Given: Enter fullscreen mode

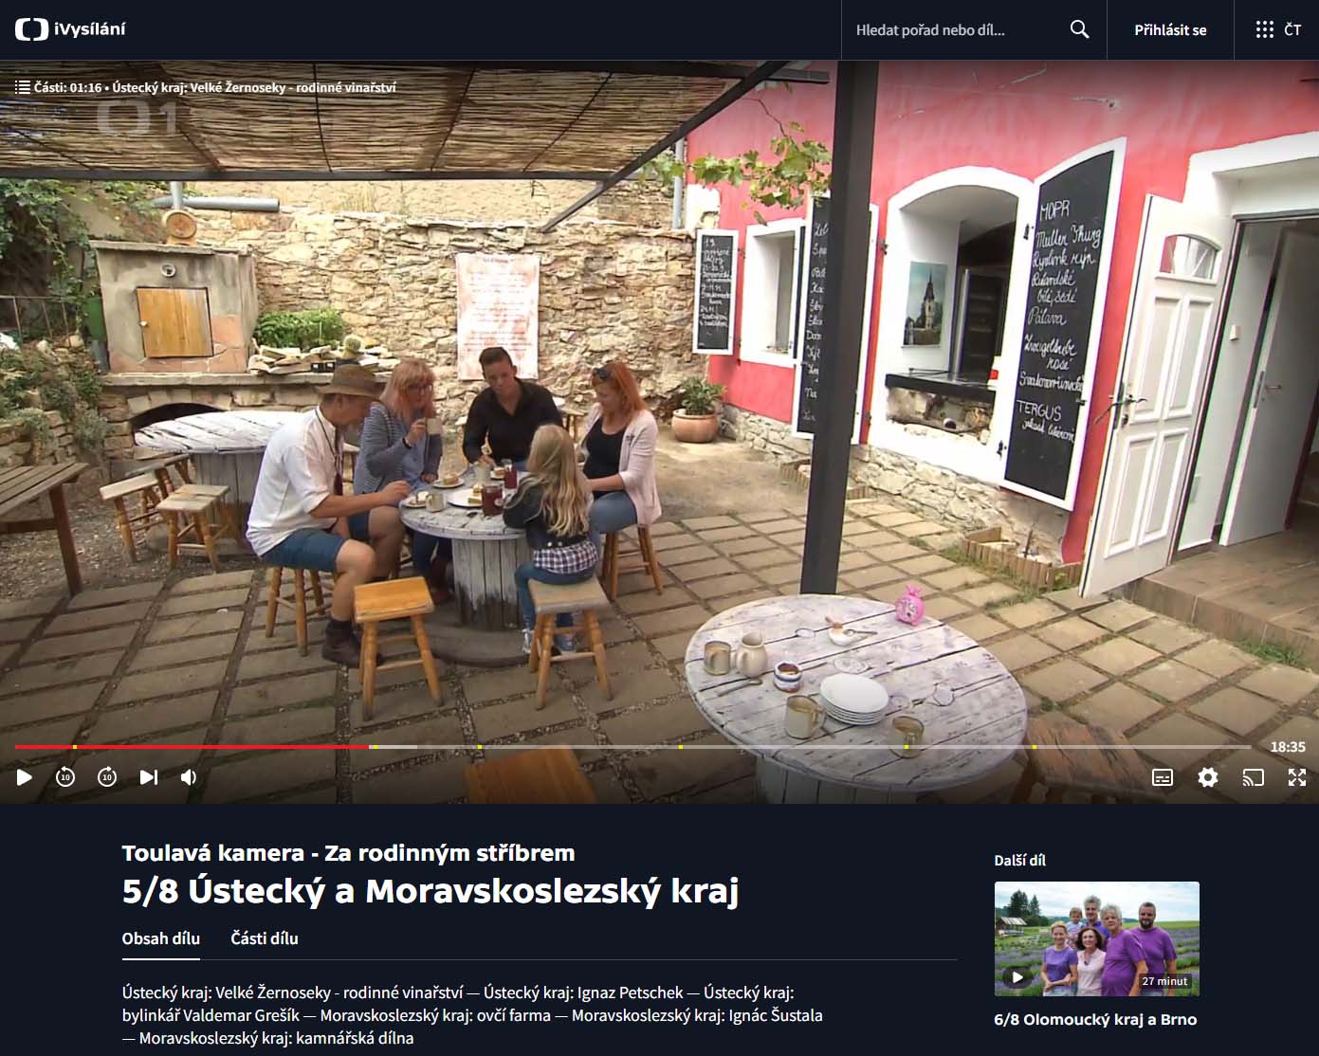Looking at the screenshot, I should [x=1296, y=777].
